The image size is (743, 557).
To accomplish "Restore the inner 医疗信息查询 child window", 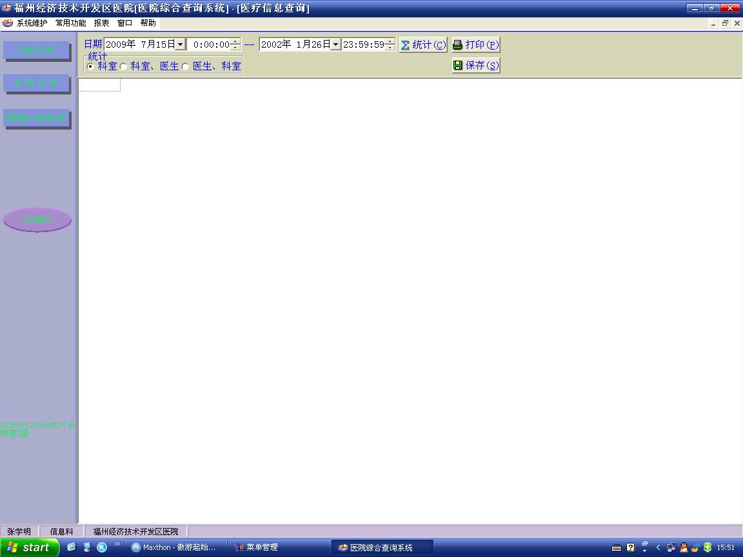I will pos(725,23).
